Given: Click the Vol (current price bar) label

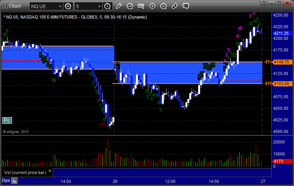Looking at the screenshot, I should (x=25, y=172).
